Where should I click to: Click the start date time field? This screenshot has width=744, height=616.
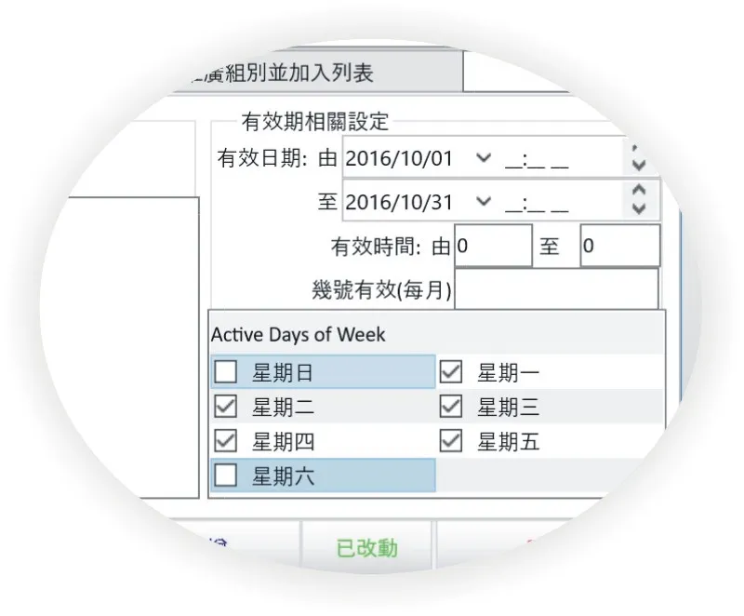(x=537, y=159)
